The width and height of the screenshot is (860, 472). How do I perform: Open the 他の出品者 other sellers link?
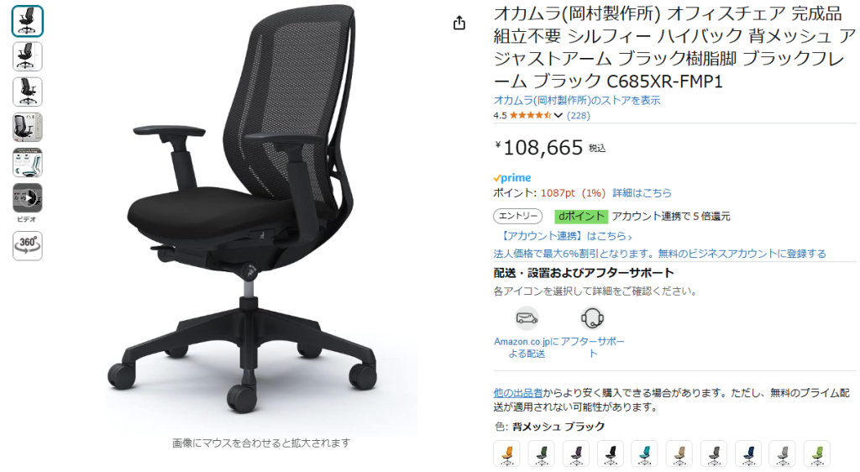(517, 393)
